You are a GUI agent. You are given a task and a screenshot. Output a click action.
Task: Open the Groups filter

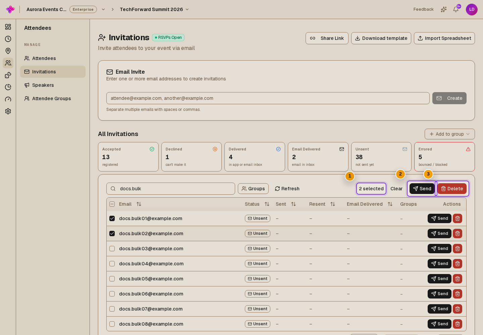253,189
